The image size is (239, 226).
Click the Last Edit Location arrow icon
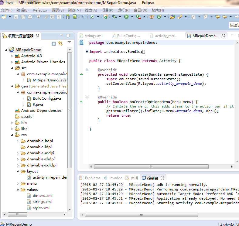tap(217, 17)
